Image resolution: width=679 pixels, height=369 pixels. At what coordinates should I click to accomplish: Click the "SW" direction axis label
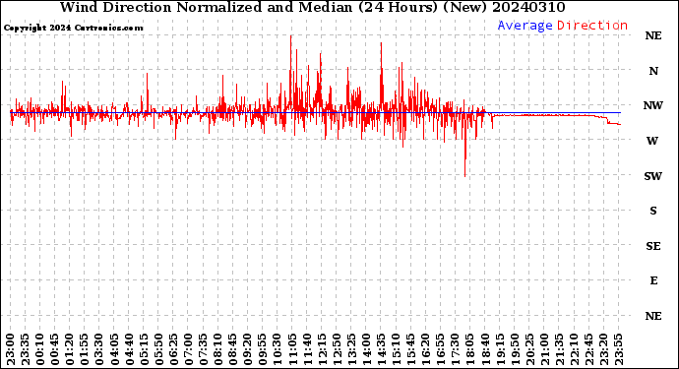tap(653, 176)
